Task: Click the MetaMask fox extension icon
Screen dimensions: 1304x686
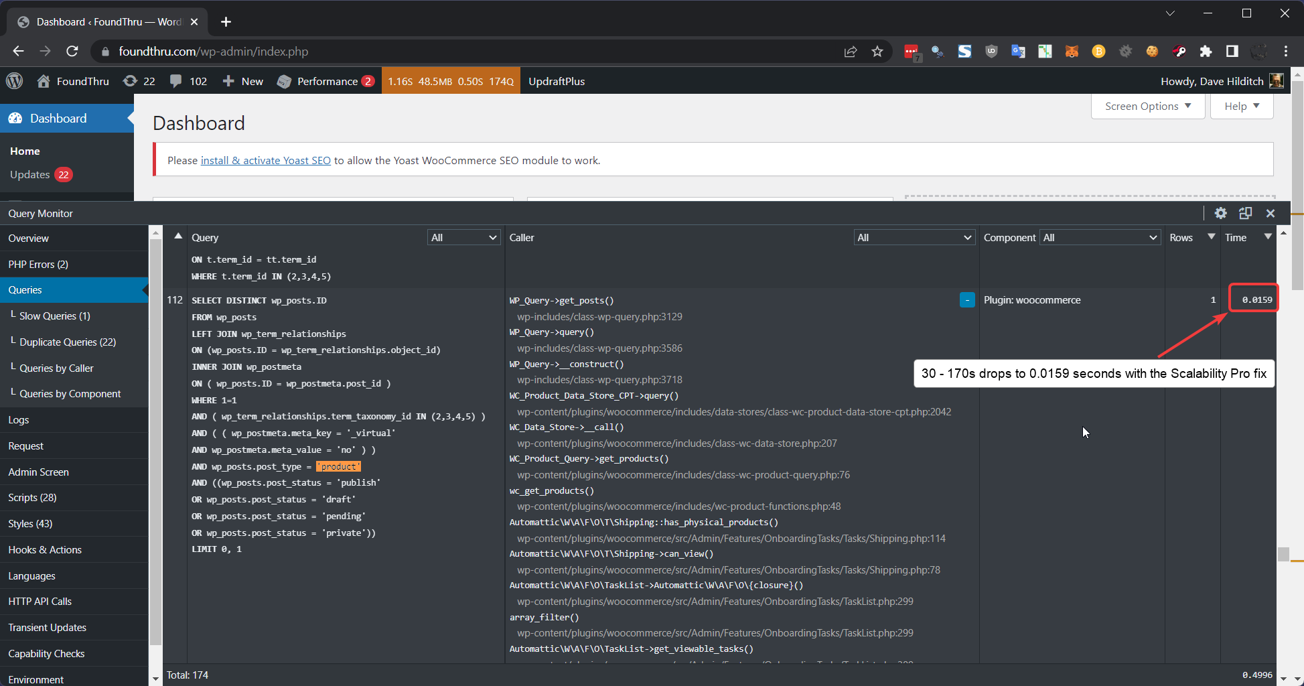Action: [x=1072, y=52]
